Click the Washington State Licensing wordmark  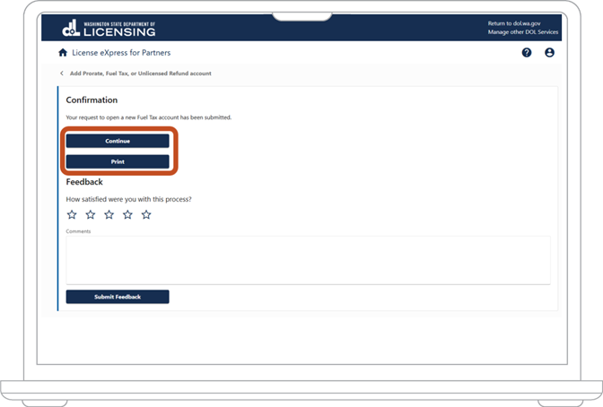coord(119,30)
